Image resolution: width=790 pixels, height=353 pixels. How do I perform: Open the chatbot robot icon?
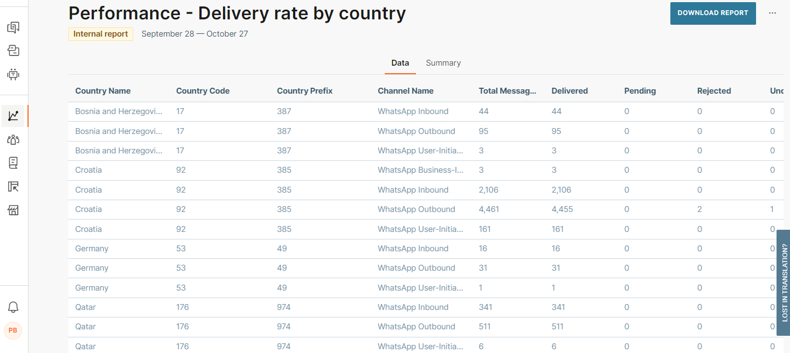click(x=13, y=74)
